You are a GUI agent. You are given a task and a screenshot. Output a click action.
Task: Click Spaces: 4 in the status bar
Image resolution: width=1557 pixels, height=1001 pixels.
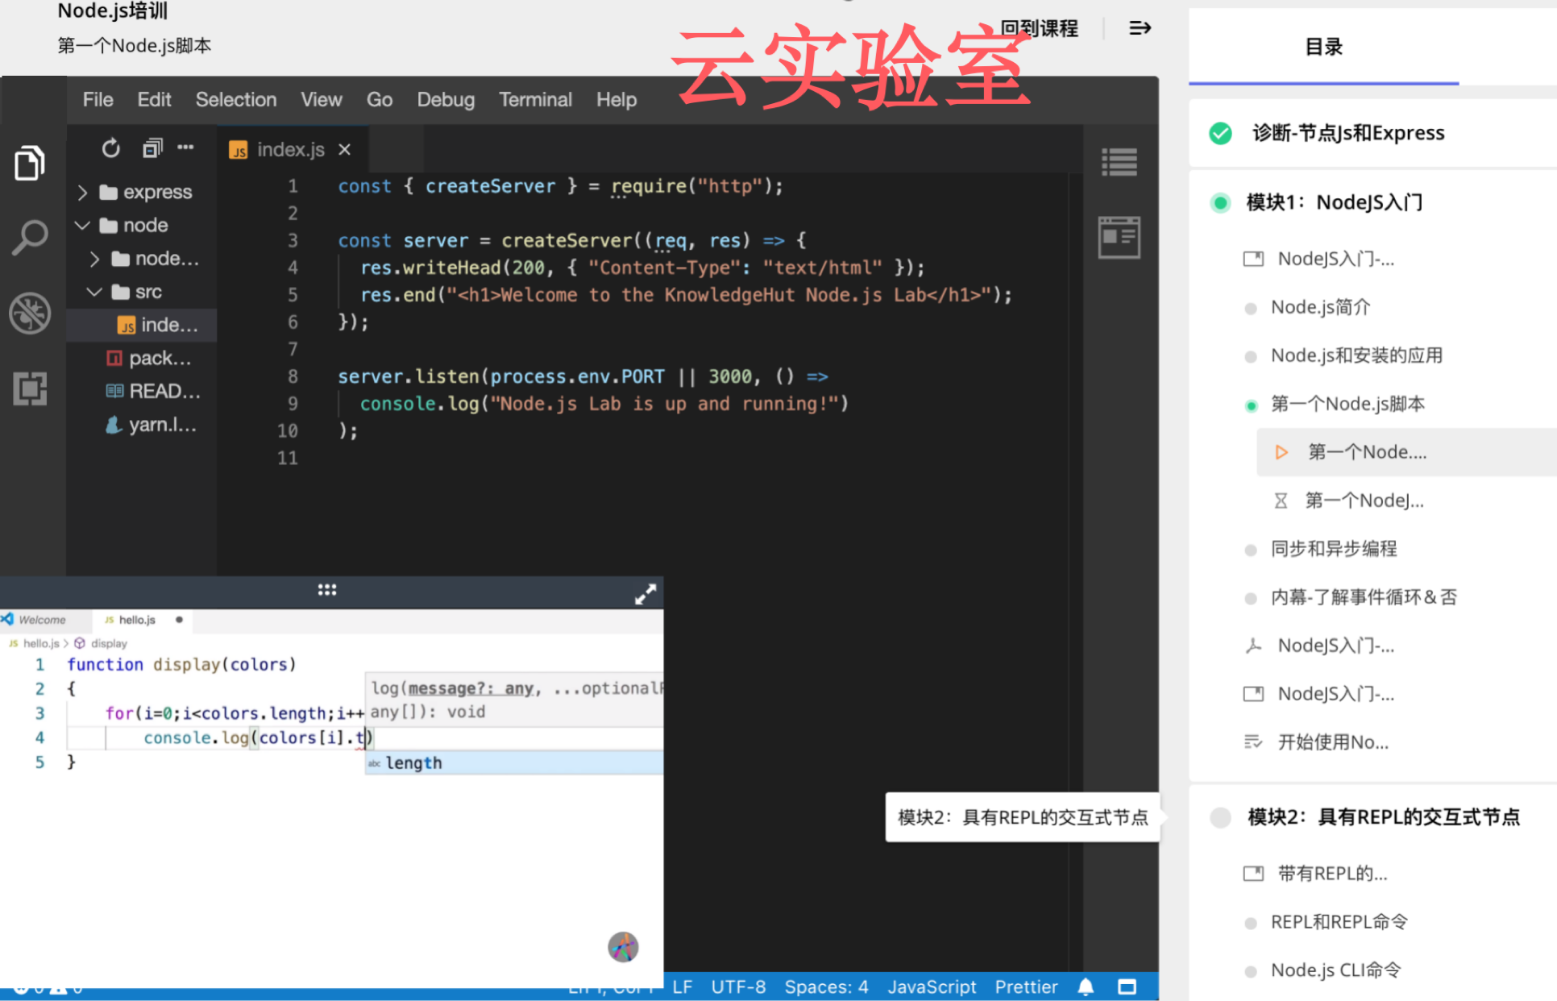point(826,986)
